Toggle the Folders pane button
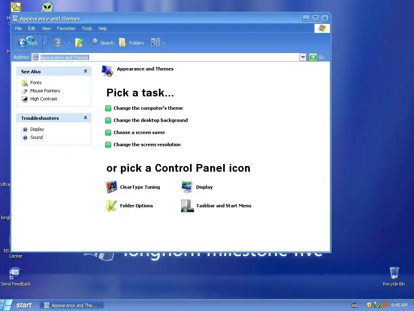This screenshot has height=311, width=414. click(131, 43)
